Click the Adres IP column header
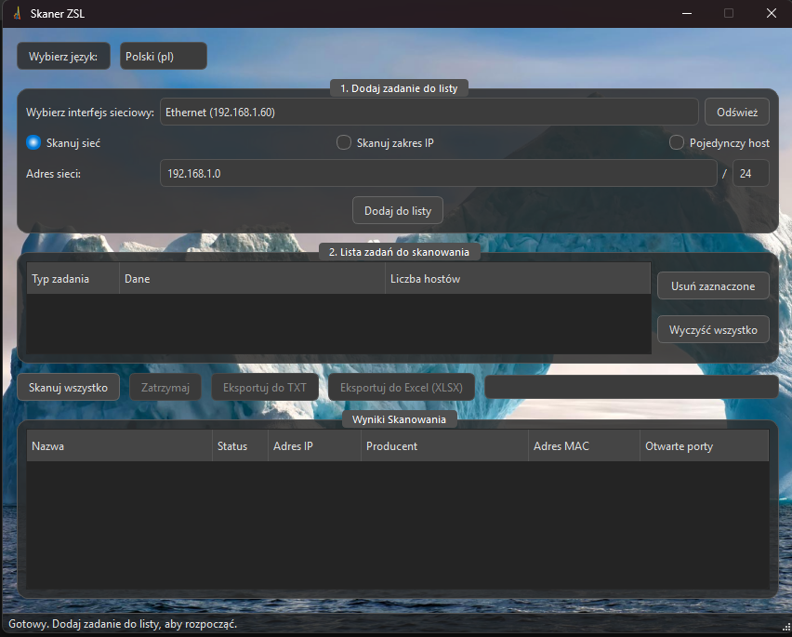This screenshot has height=637, width=792. pos(314,446)
